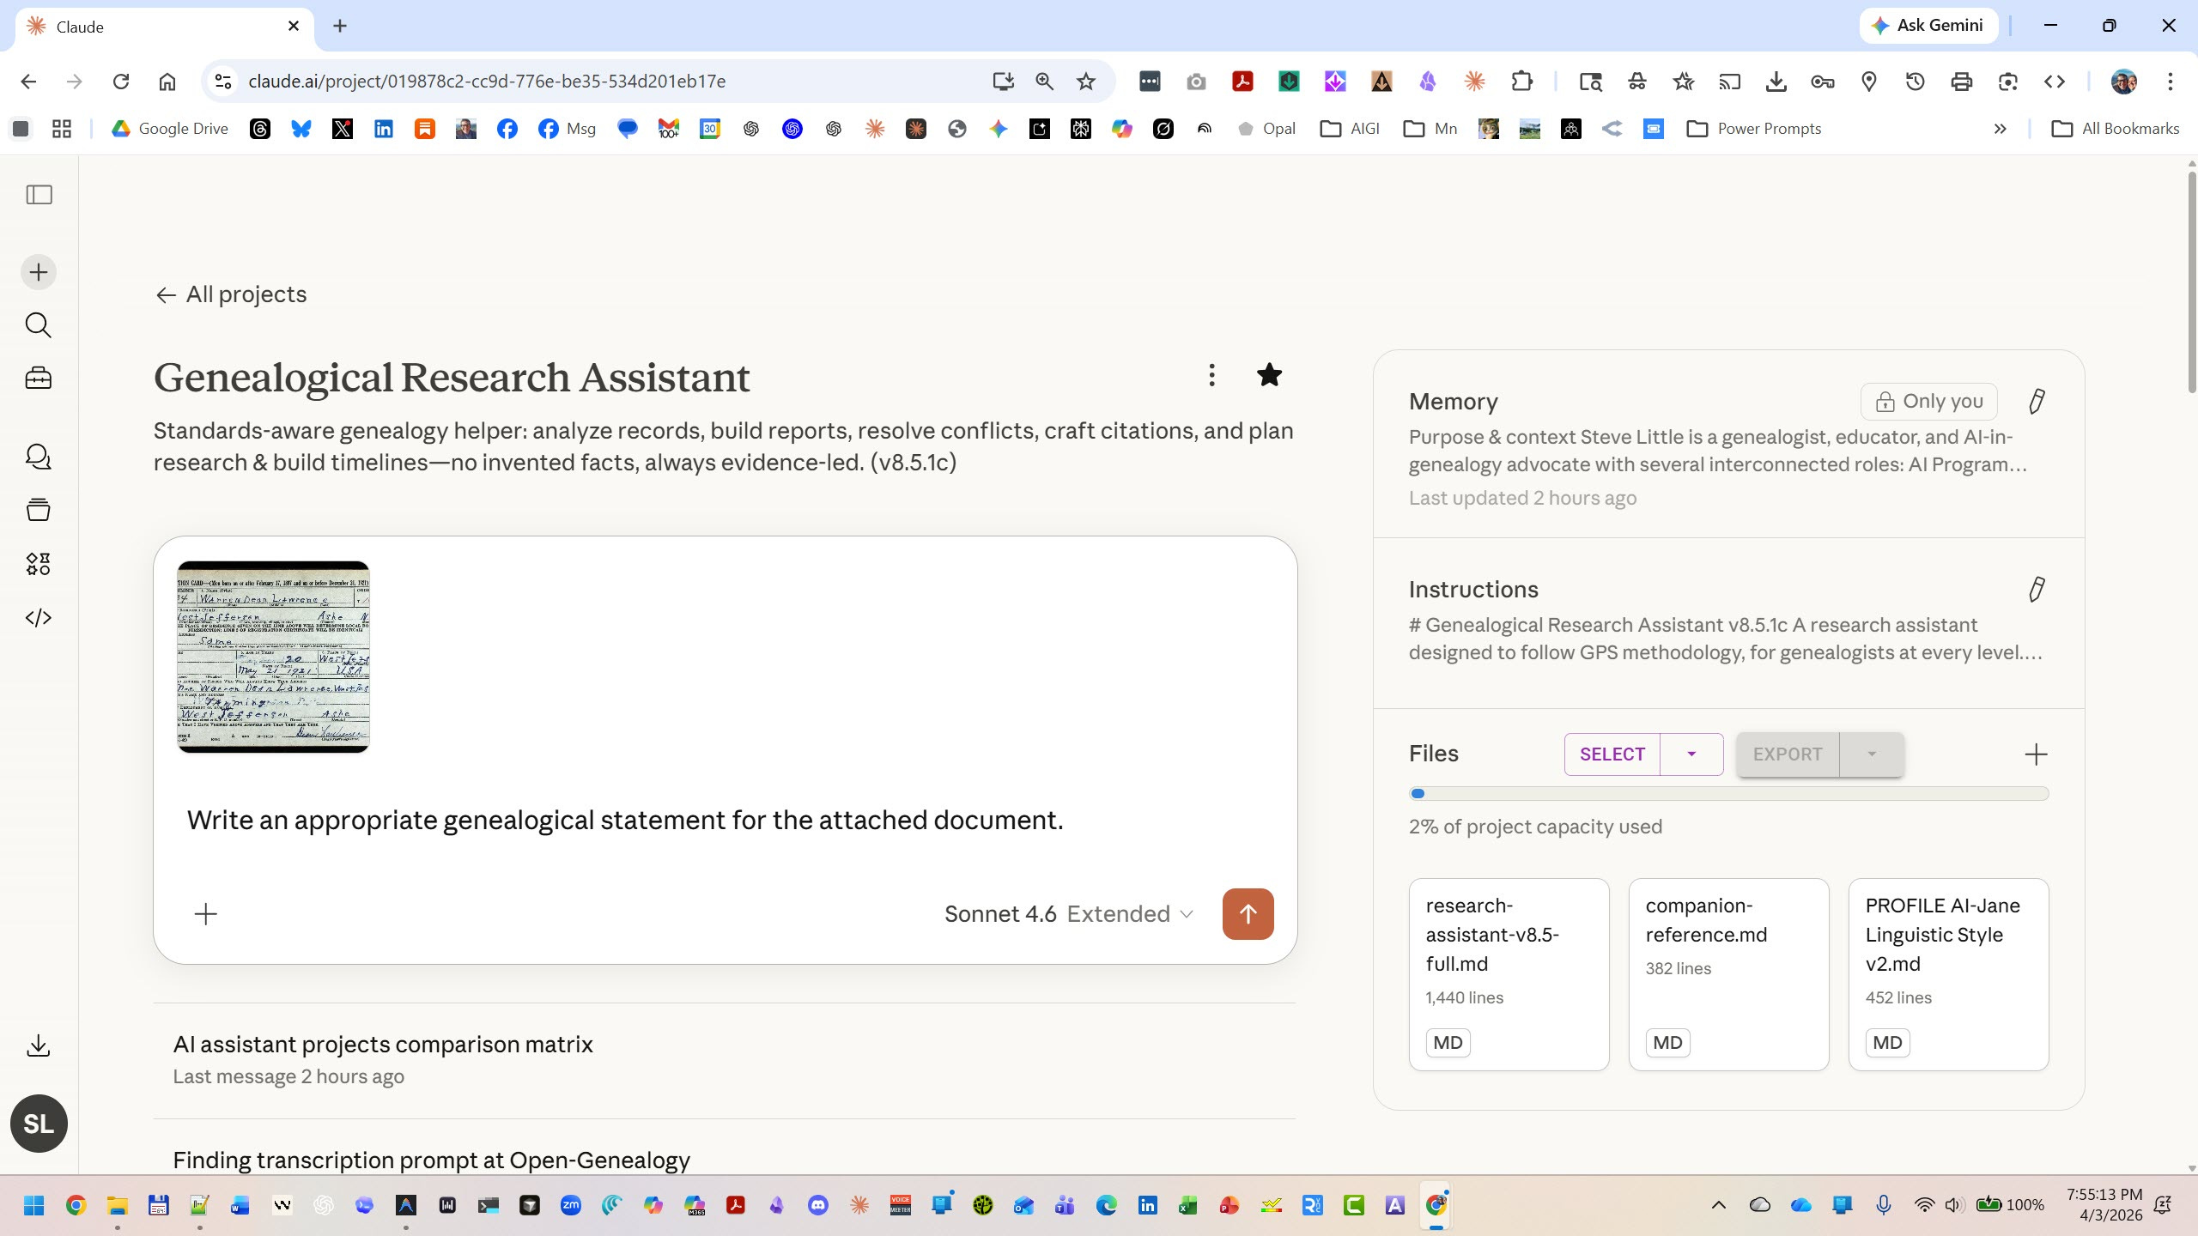This screenshot has height=1236, width=2198.
Task: Unstar the project with star icon
Action: (1269, 375)
